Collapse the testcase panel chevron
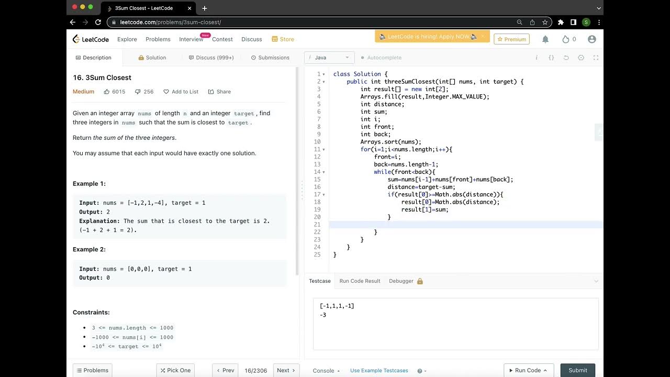This screenshot has width=670, height=377. (x=596, y=281)
